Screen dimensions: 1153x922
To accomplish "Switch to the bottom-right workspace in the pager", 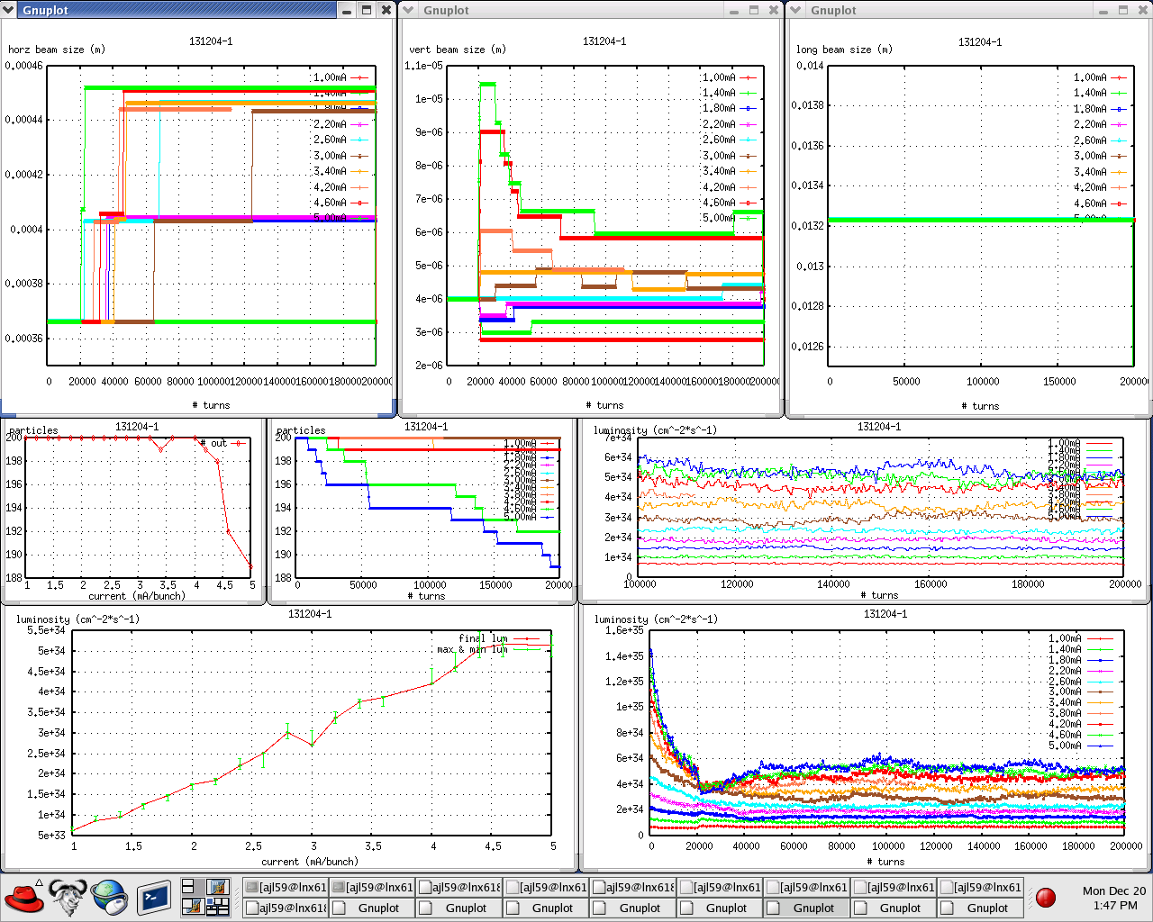I will [x=217, y=907].
